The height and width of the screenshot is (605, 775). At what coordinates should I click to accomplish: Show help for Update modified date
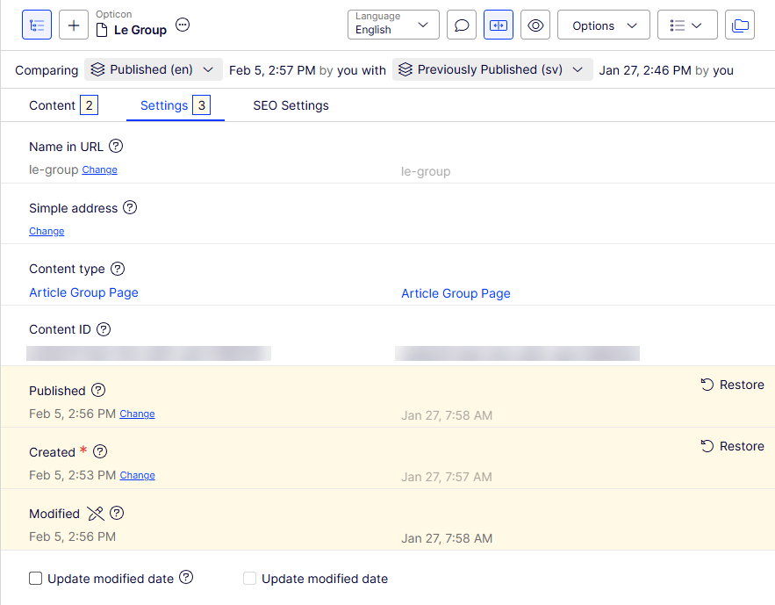point(186,577)
